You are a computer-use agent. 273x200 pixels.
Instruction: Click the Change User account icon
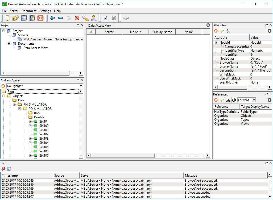[x=93, y=18]
